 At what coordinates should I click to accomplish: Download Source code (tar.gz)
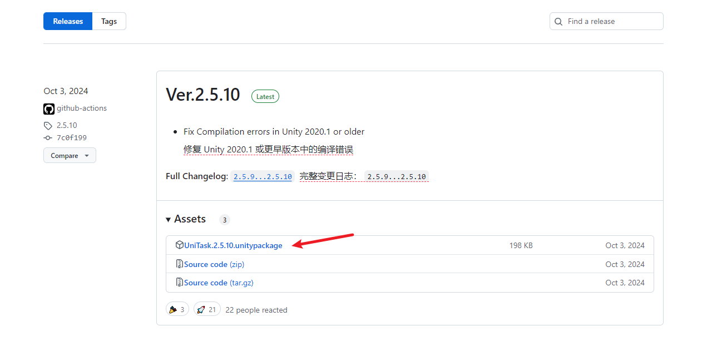pos(219,283)
